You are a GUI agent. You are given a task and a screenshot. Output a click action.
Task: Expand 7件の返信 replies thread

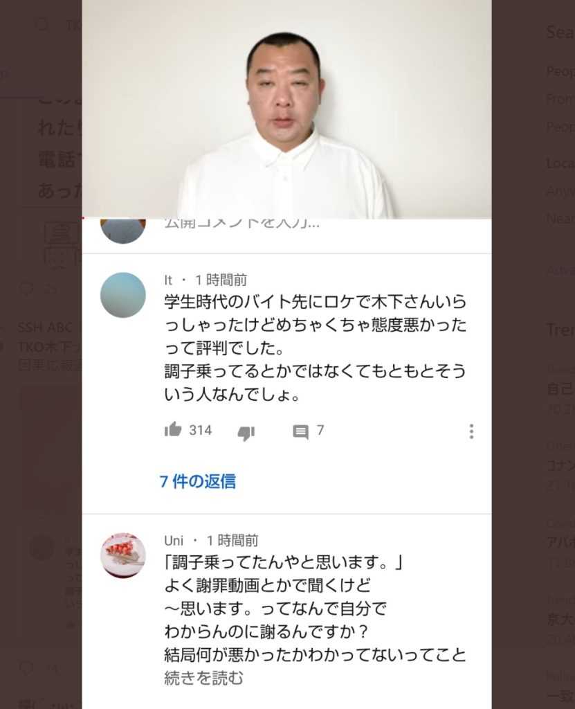(197, 481)
